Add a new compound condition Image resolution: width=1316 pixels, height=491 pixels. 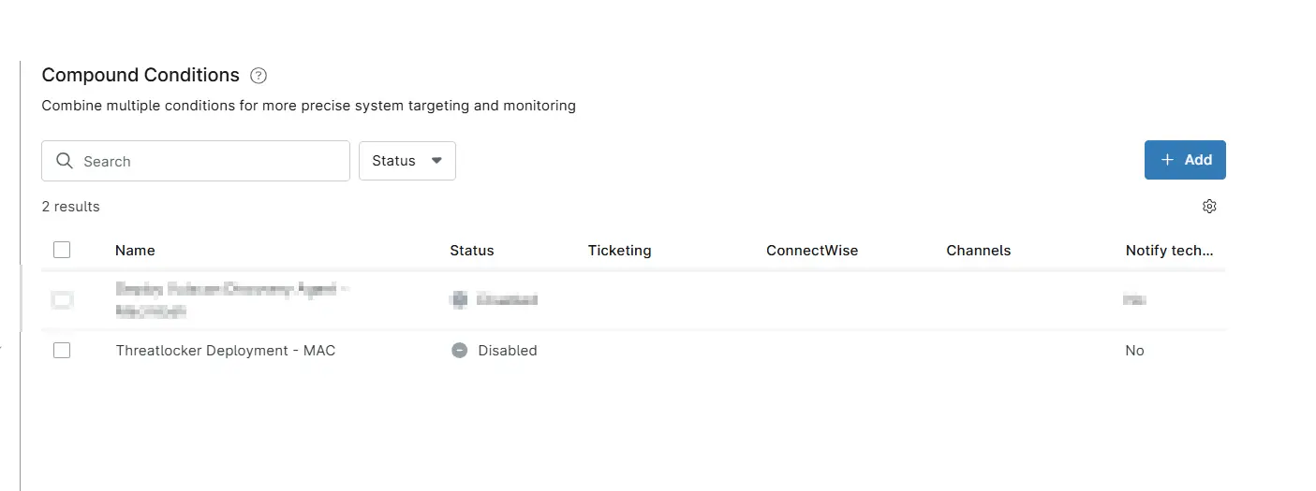click(x=1185, y=160)
